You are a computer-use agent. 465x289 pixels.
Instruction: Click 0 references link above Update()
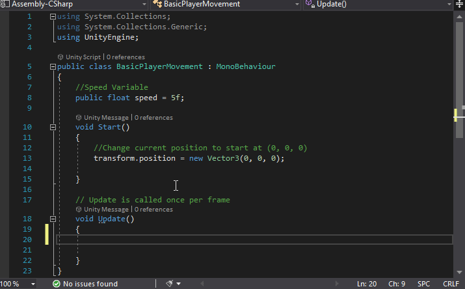pos(153,210)
